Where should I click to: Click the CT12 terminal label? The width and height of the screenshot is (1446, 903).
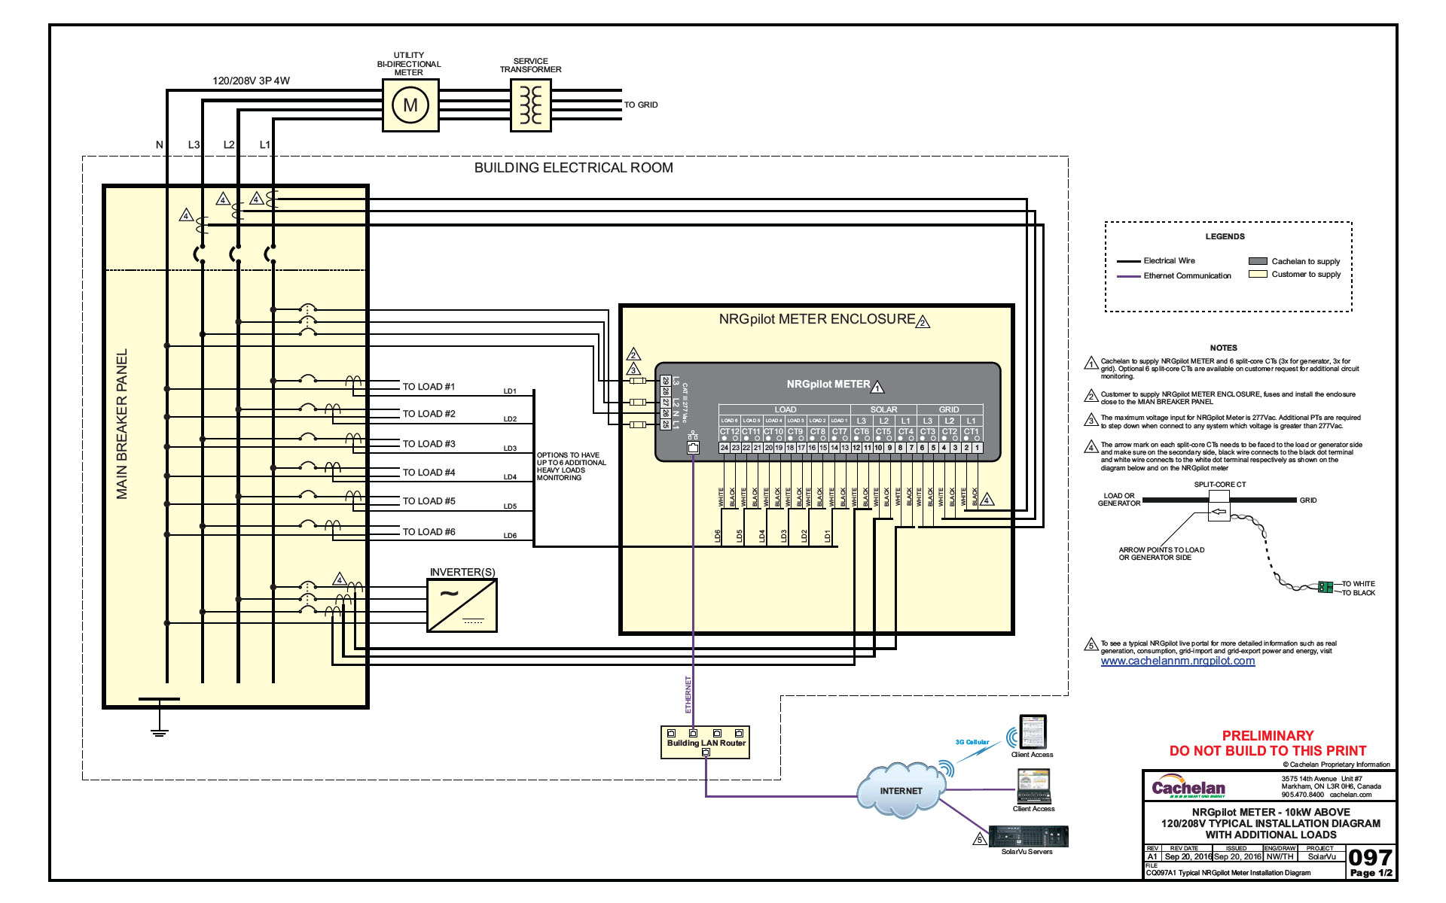point(729,432)
